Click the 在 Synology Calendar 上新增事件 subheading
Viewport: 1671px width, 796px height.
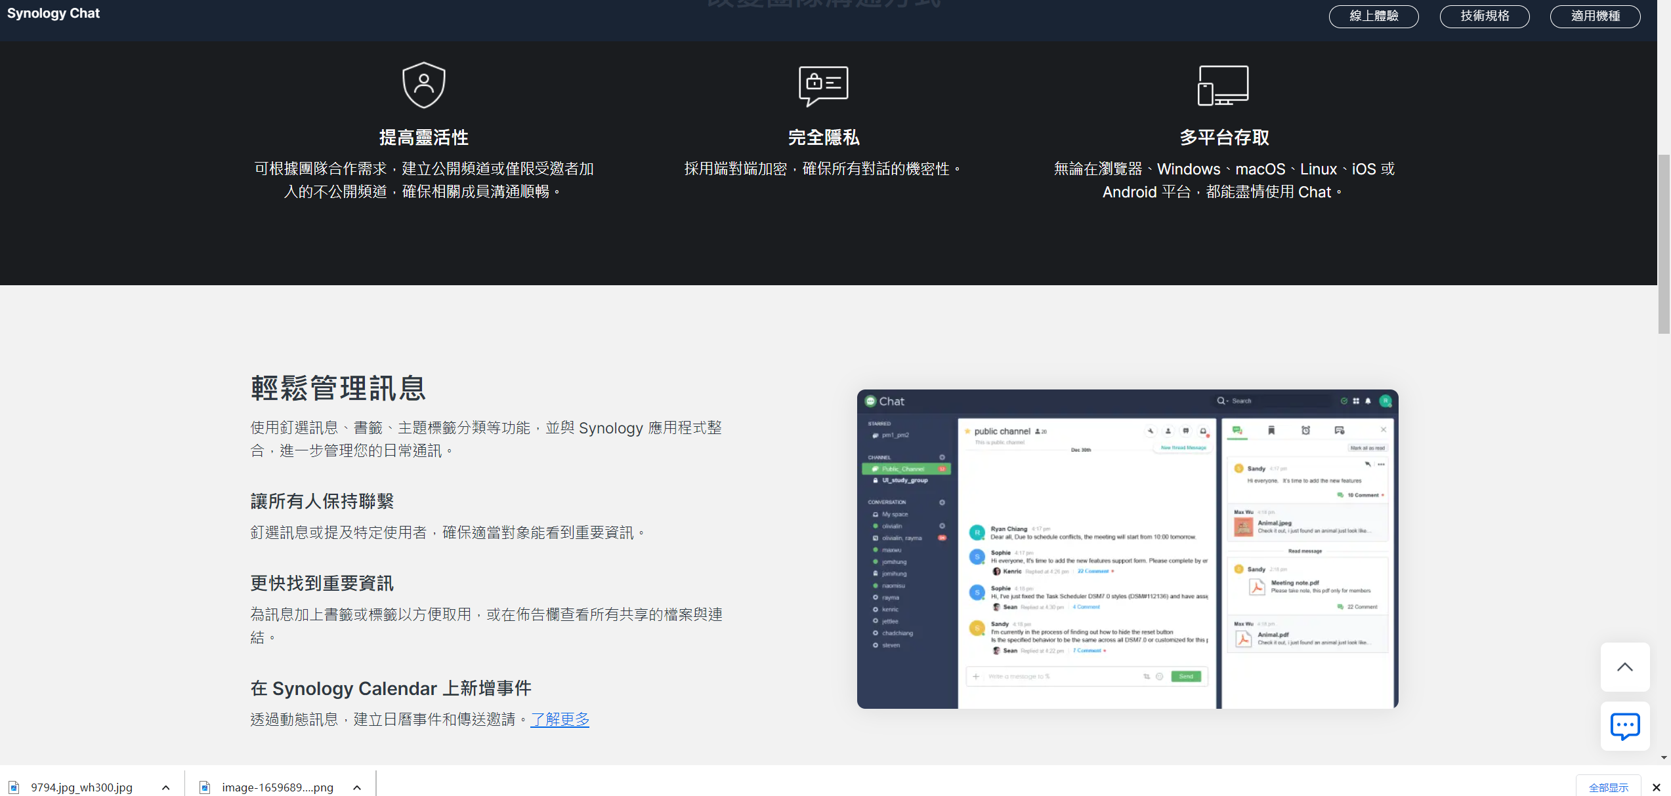tap(391, 688)
